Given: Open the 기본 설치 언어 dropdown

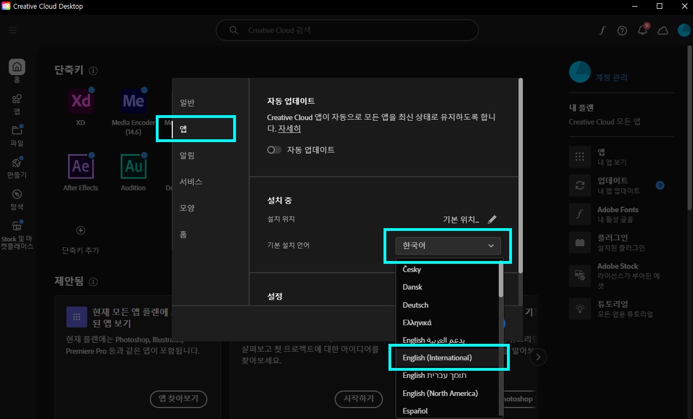Looking at the screenshot, I should tap(447, 245).
